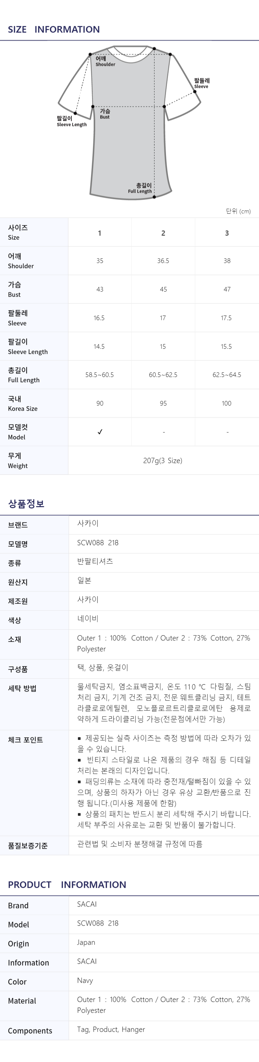The width and height of the screenshot is (259, 1062).
Task: Select the size 3 column header
Action: (227, 233)
